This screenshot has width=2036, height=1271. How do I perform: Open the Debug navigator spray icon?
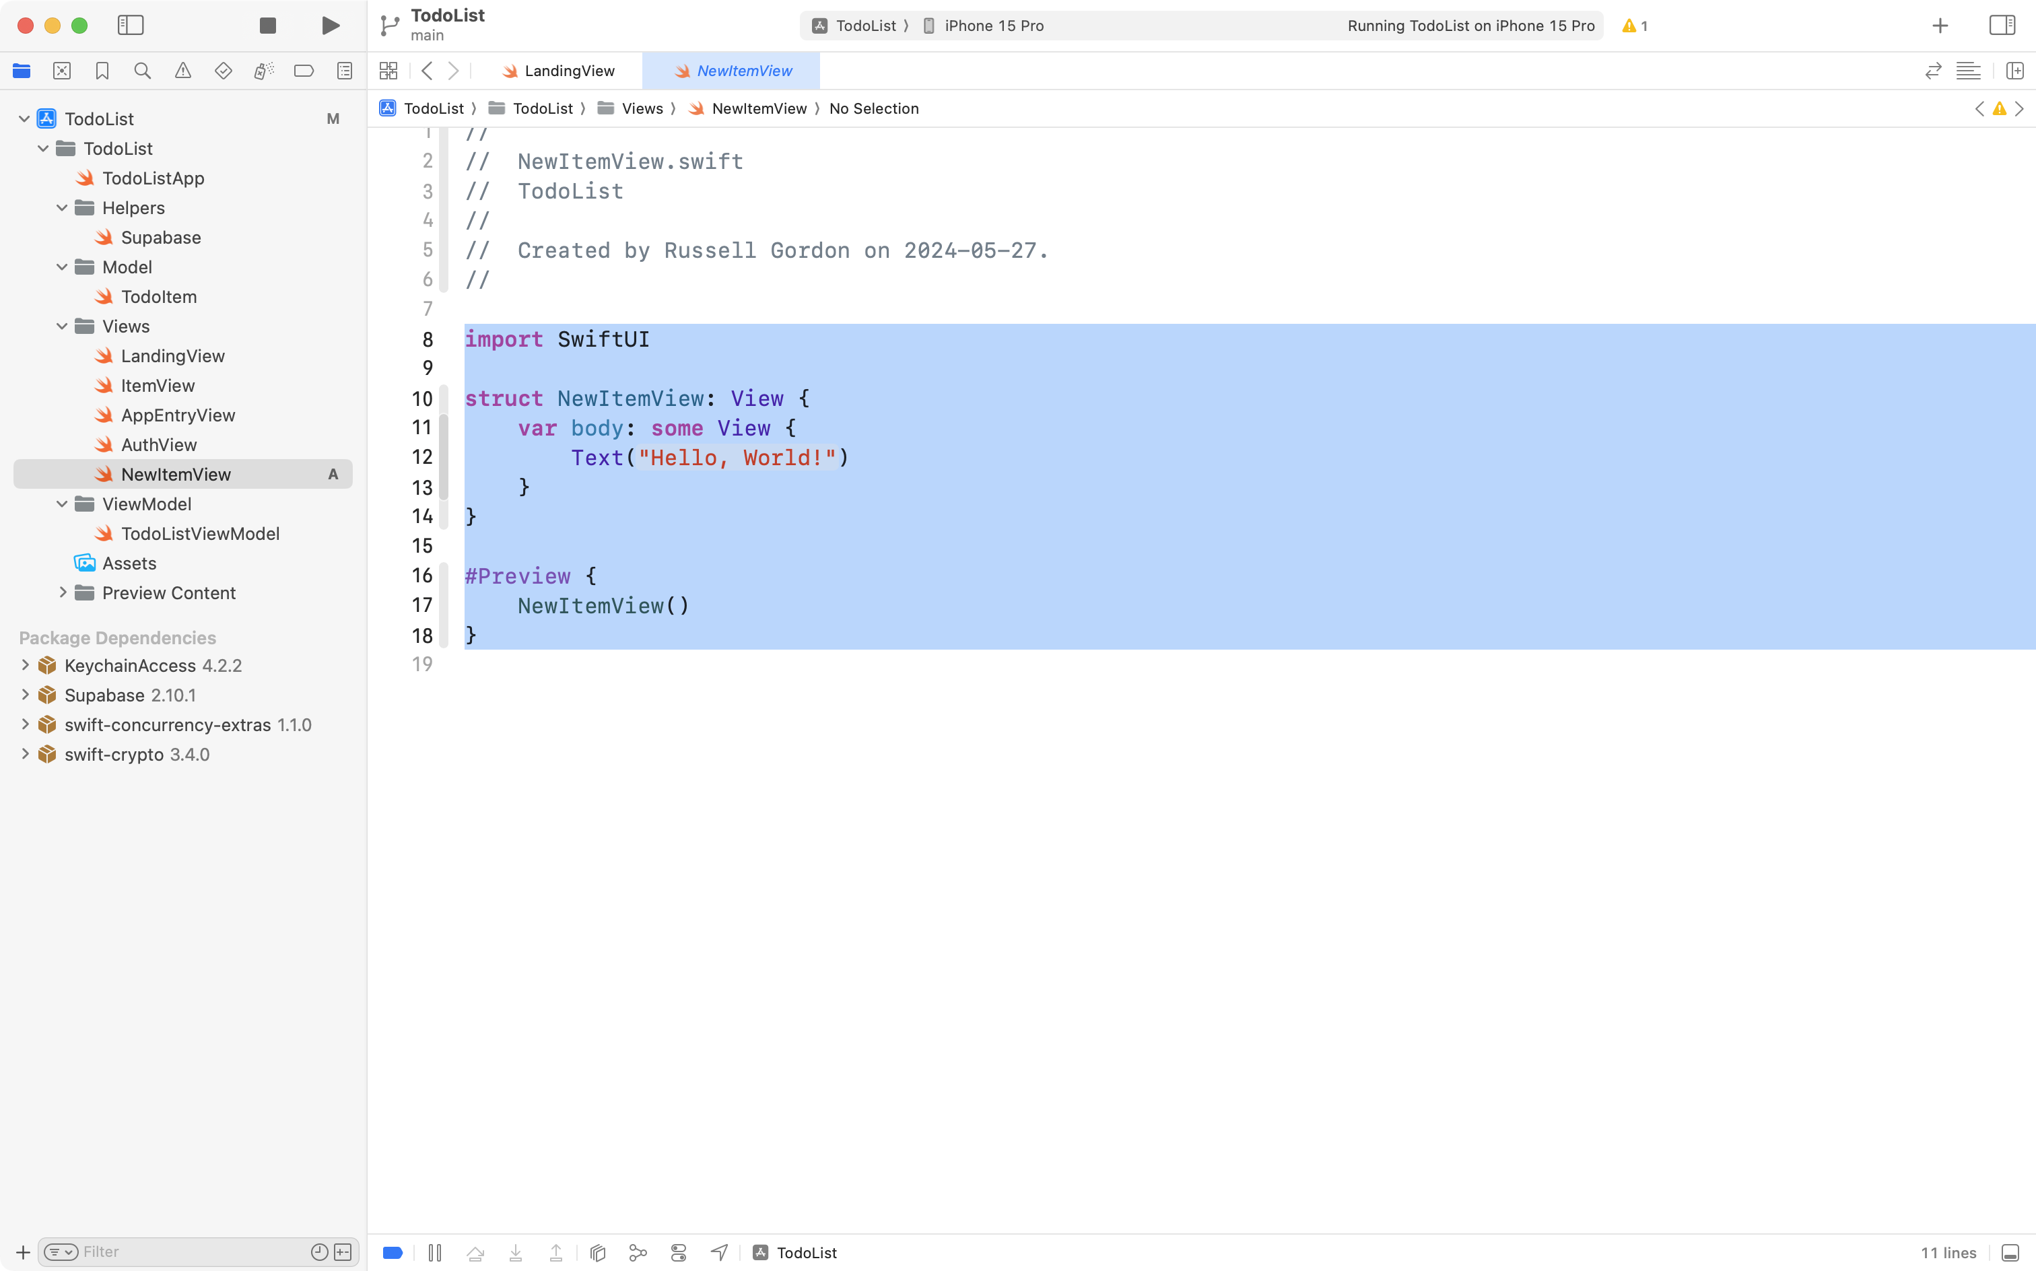tap(264, 71)
